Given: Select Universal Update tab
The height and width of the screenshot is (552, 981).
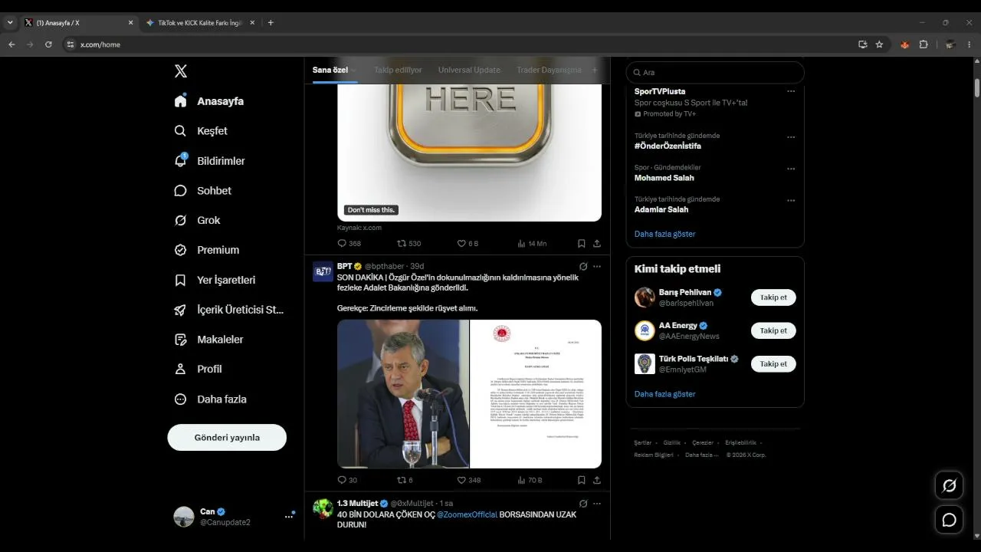Looking at the screenshot, I should coord(469,71).
